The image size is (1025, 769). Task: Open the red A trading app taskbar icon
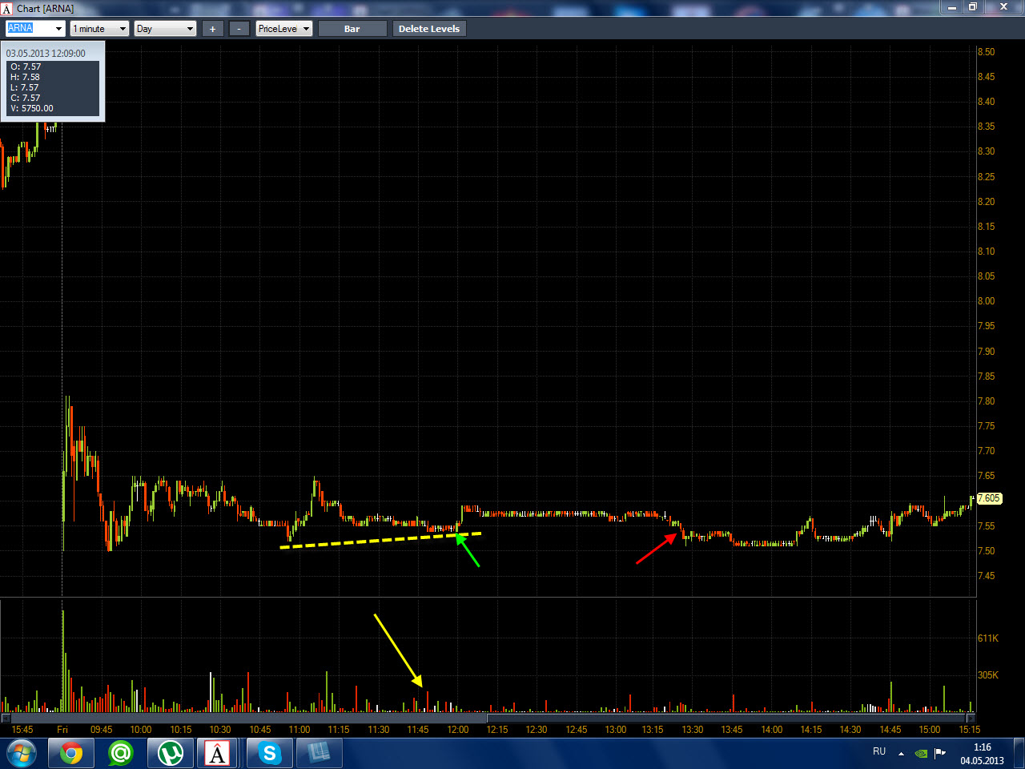(217, 754)
